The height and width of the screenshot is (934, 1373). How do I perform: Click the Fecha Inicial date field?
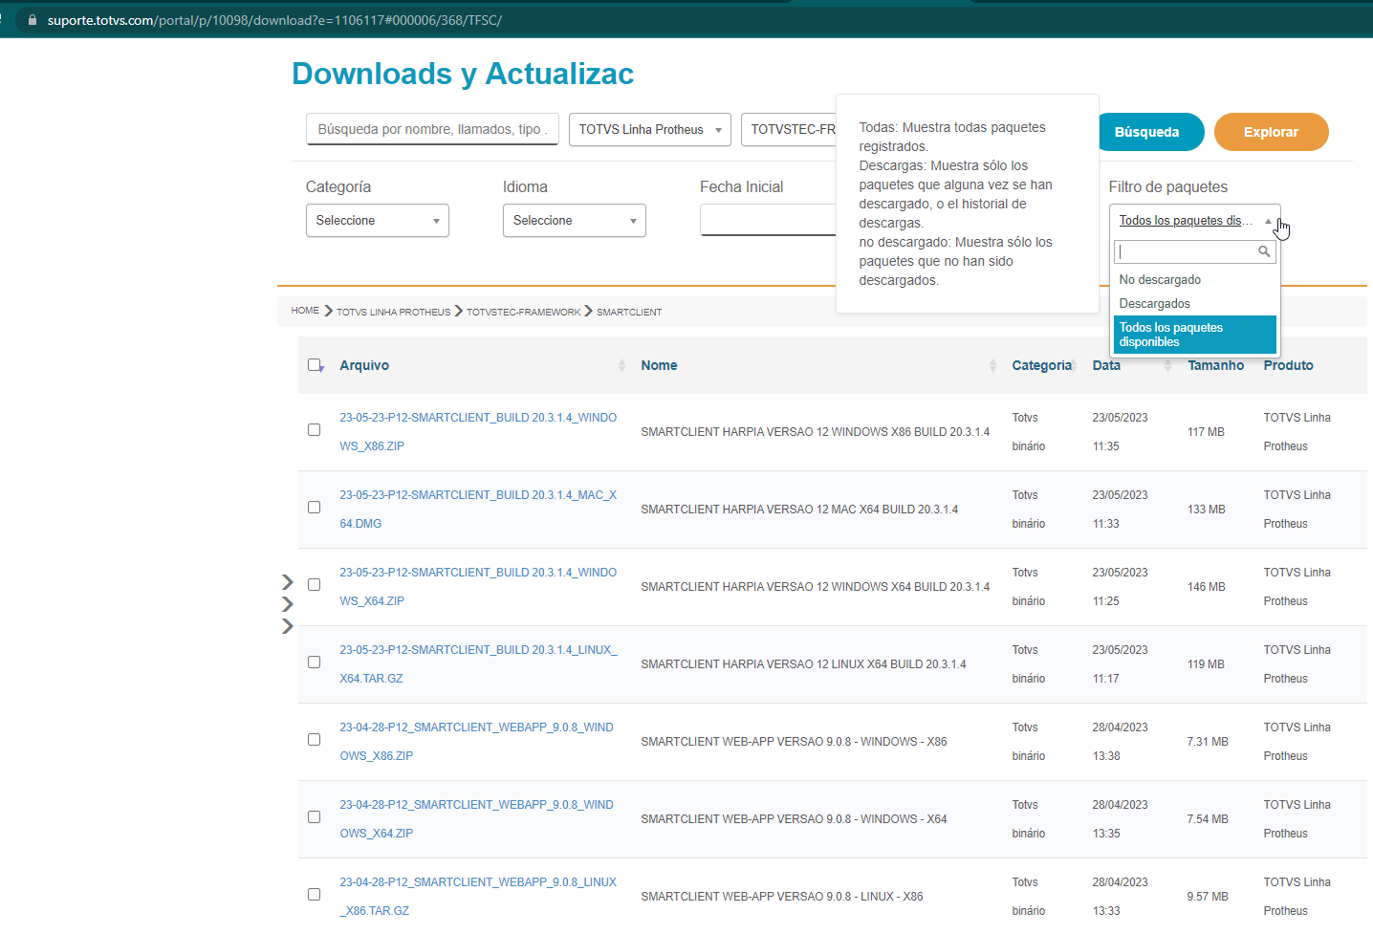tap(768, 220)
